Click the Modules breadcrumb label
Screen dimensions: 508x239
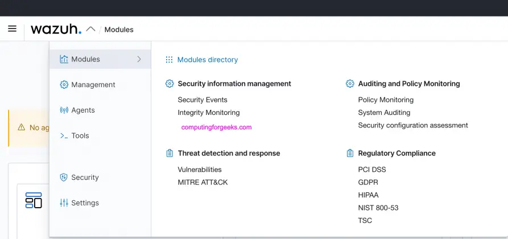point(119,30)
